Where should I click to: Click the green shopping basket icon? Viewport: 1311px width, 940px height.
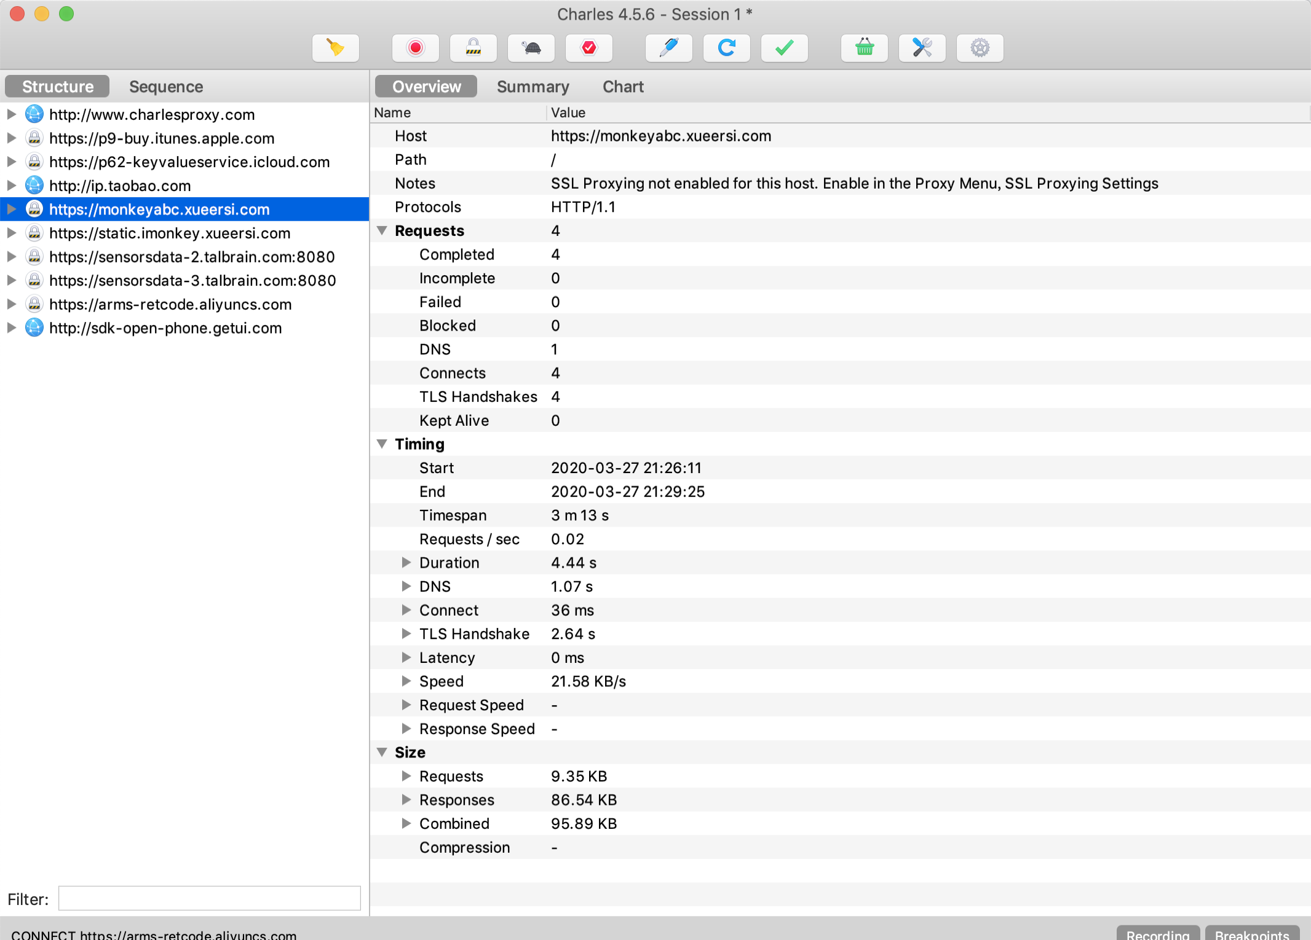(x=865, y=48)
